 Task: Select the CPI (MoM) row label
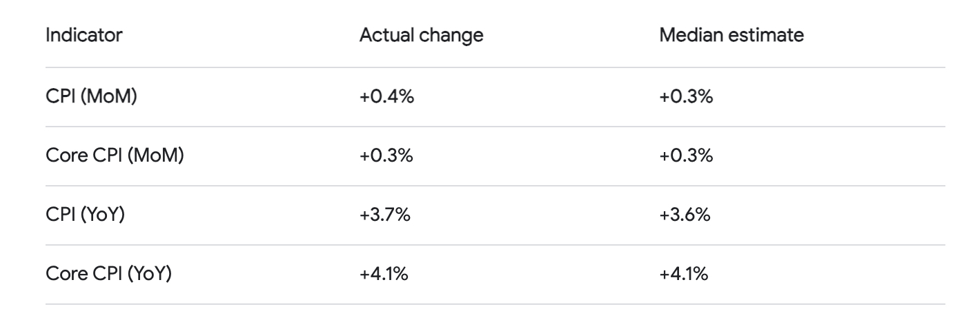click(x=90, y=97)
